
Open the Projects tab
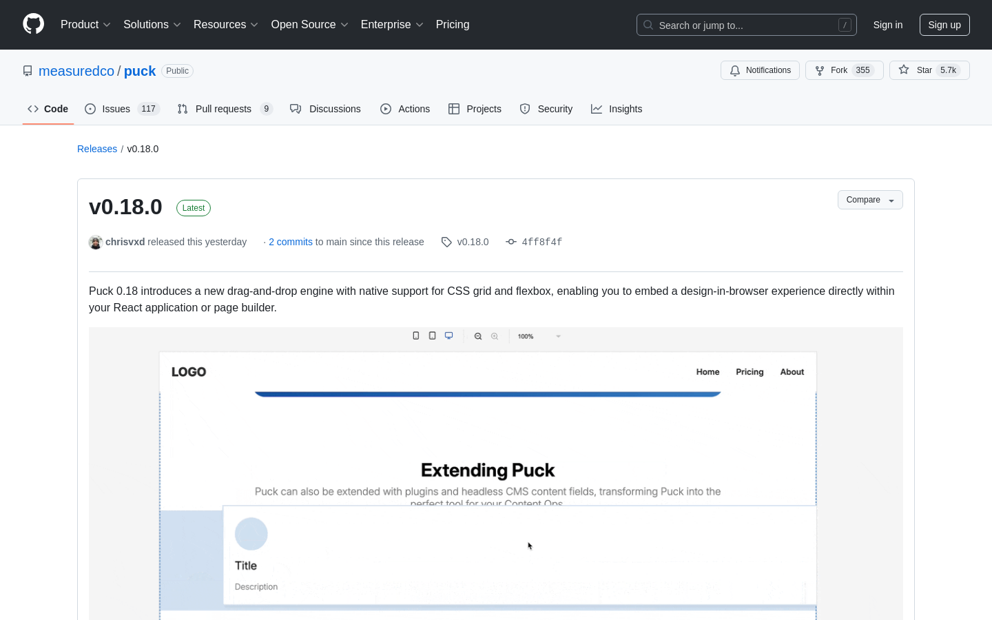coord(475,109)
